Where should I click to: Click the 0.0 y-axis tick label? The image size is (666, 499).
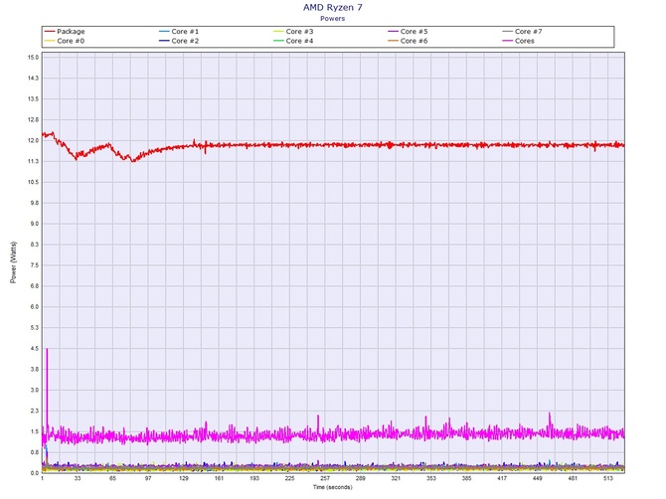point(35,473)
